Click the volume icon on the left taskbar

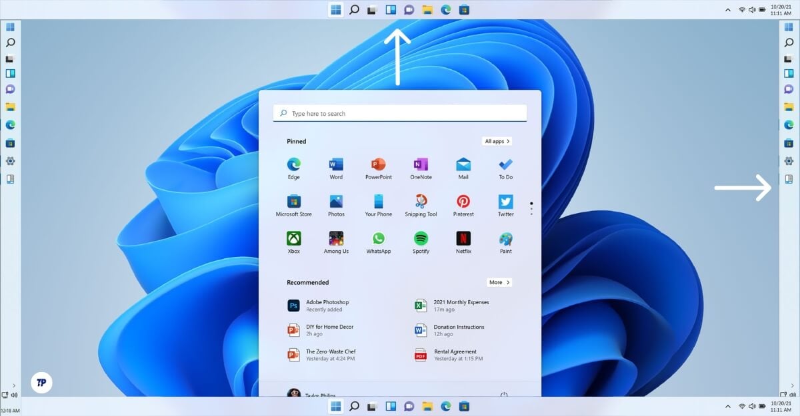click(14, 395)
